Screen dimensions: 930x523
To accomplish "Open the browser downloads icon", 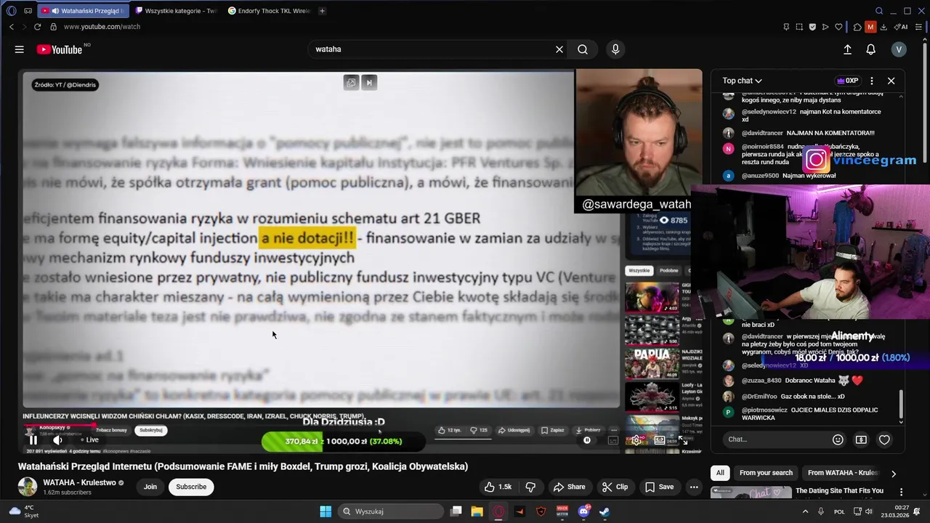I will click(883, 27).
